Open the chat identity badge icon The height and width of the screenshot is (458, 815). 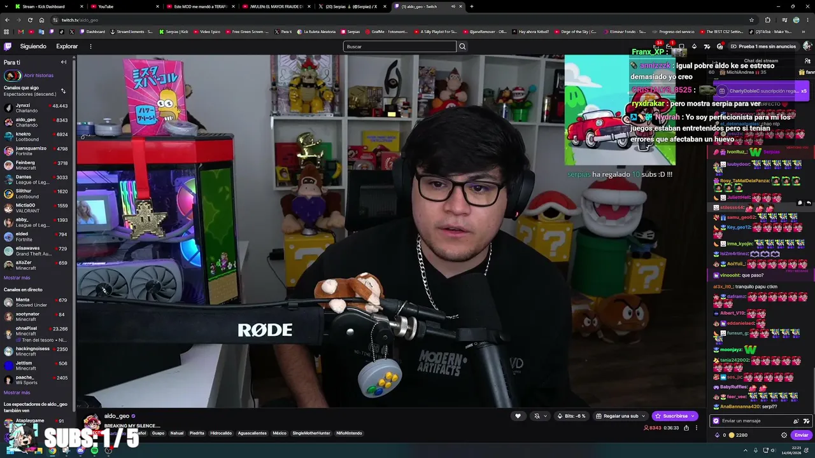tap(716, 421)
